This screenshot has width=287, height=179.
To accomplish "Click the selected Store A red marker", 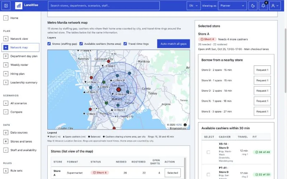I will coord(119,89).
